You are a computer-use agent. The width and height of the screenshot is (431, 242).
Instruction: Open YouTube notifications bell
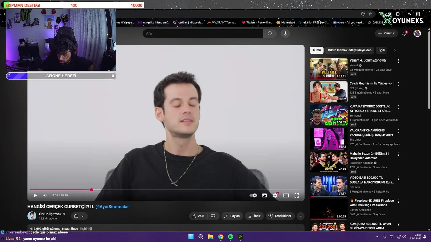(404, 33)
